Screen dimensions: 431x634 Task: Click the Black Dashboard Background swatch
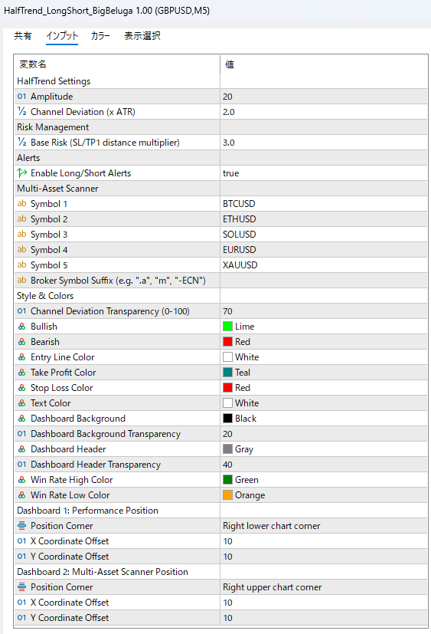tap(228, 419)
